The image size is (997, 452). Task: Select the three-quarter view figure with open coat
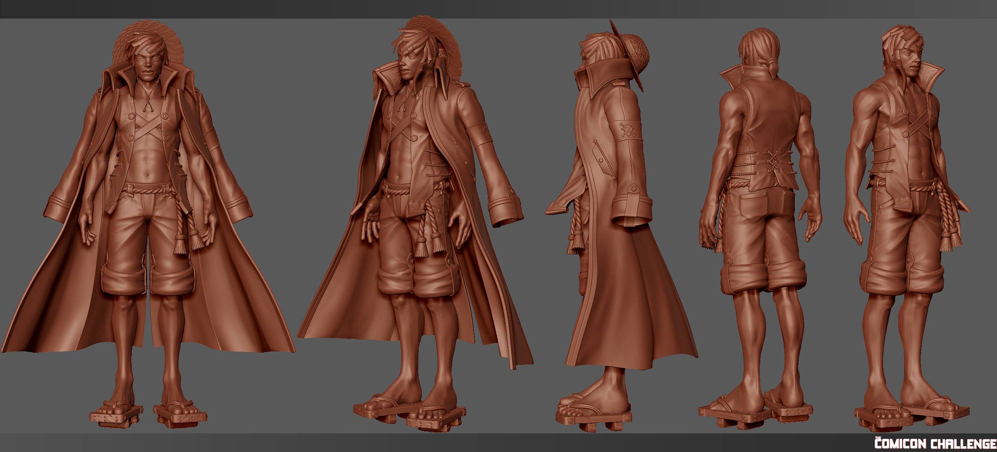(x=415, y=223)
